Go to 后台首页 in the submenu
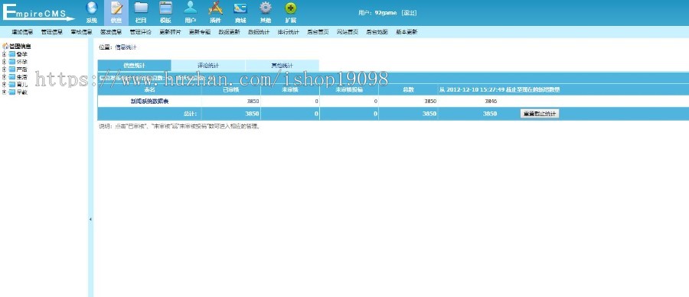Screen dimensions: 689x297 click(318, 32)
